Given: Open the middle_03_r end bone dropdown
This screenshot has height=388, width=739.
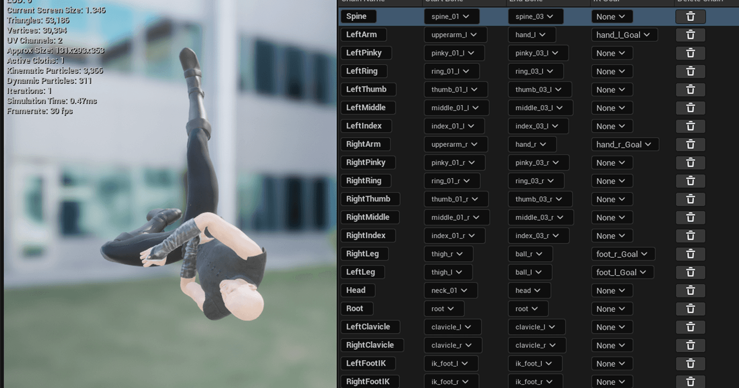Looking at the screenshot, I should [541, 218].
